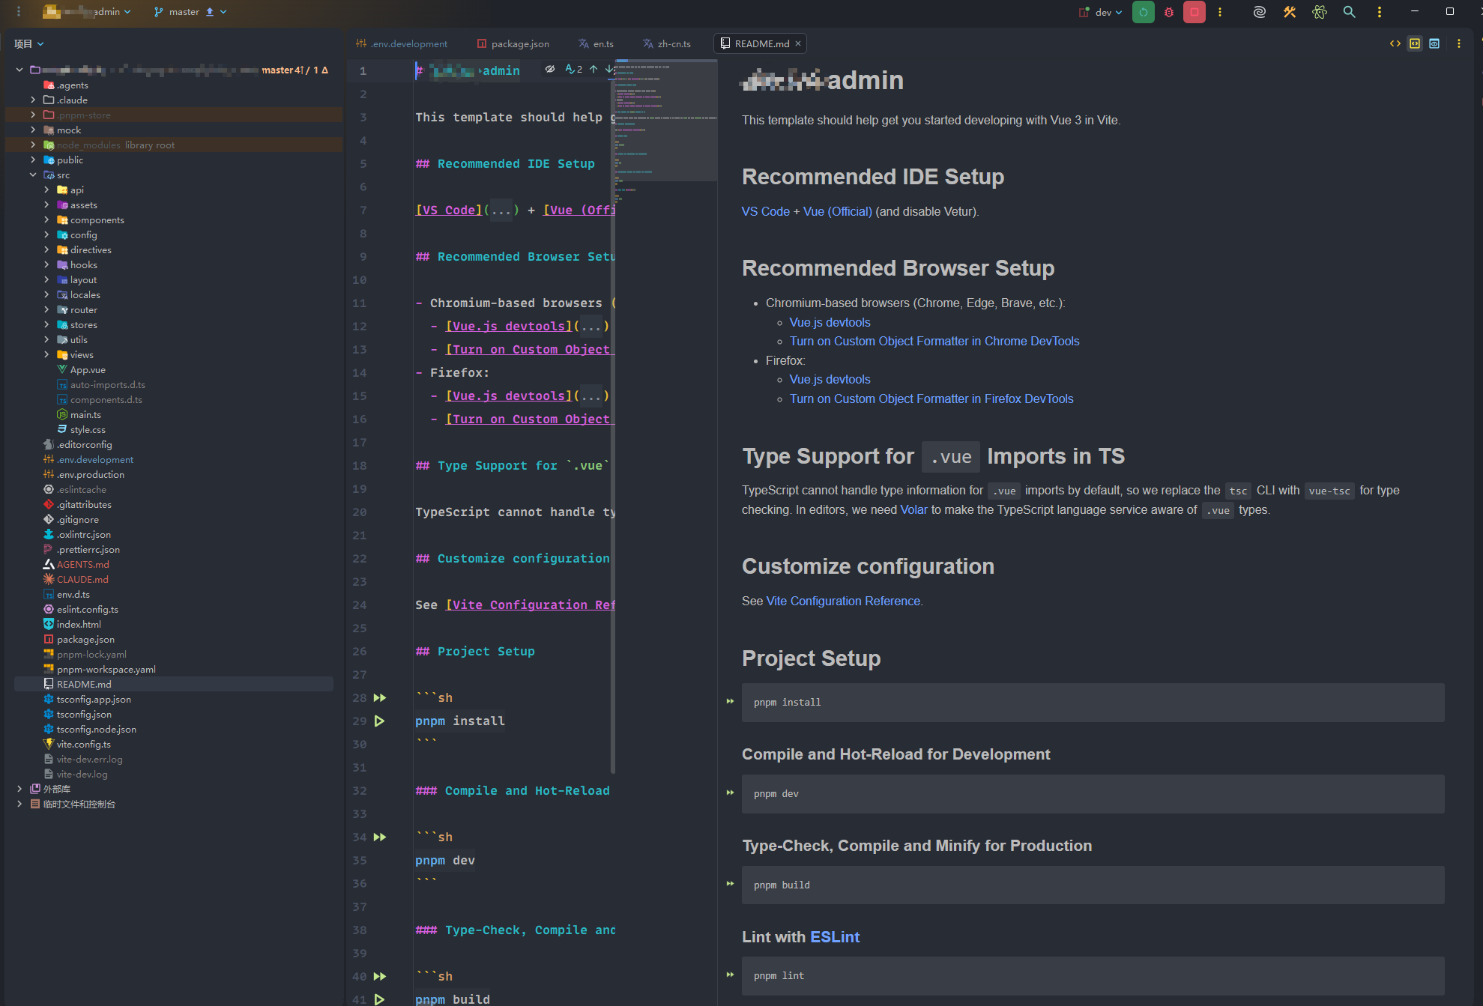The image size is (1483, 1006).
Task: Select main.ts in project tree
Action: tap(85, 414)
